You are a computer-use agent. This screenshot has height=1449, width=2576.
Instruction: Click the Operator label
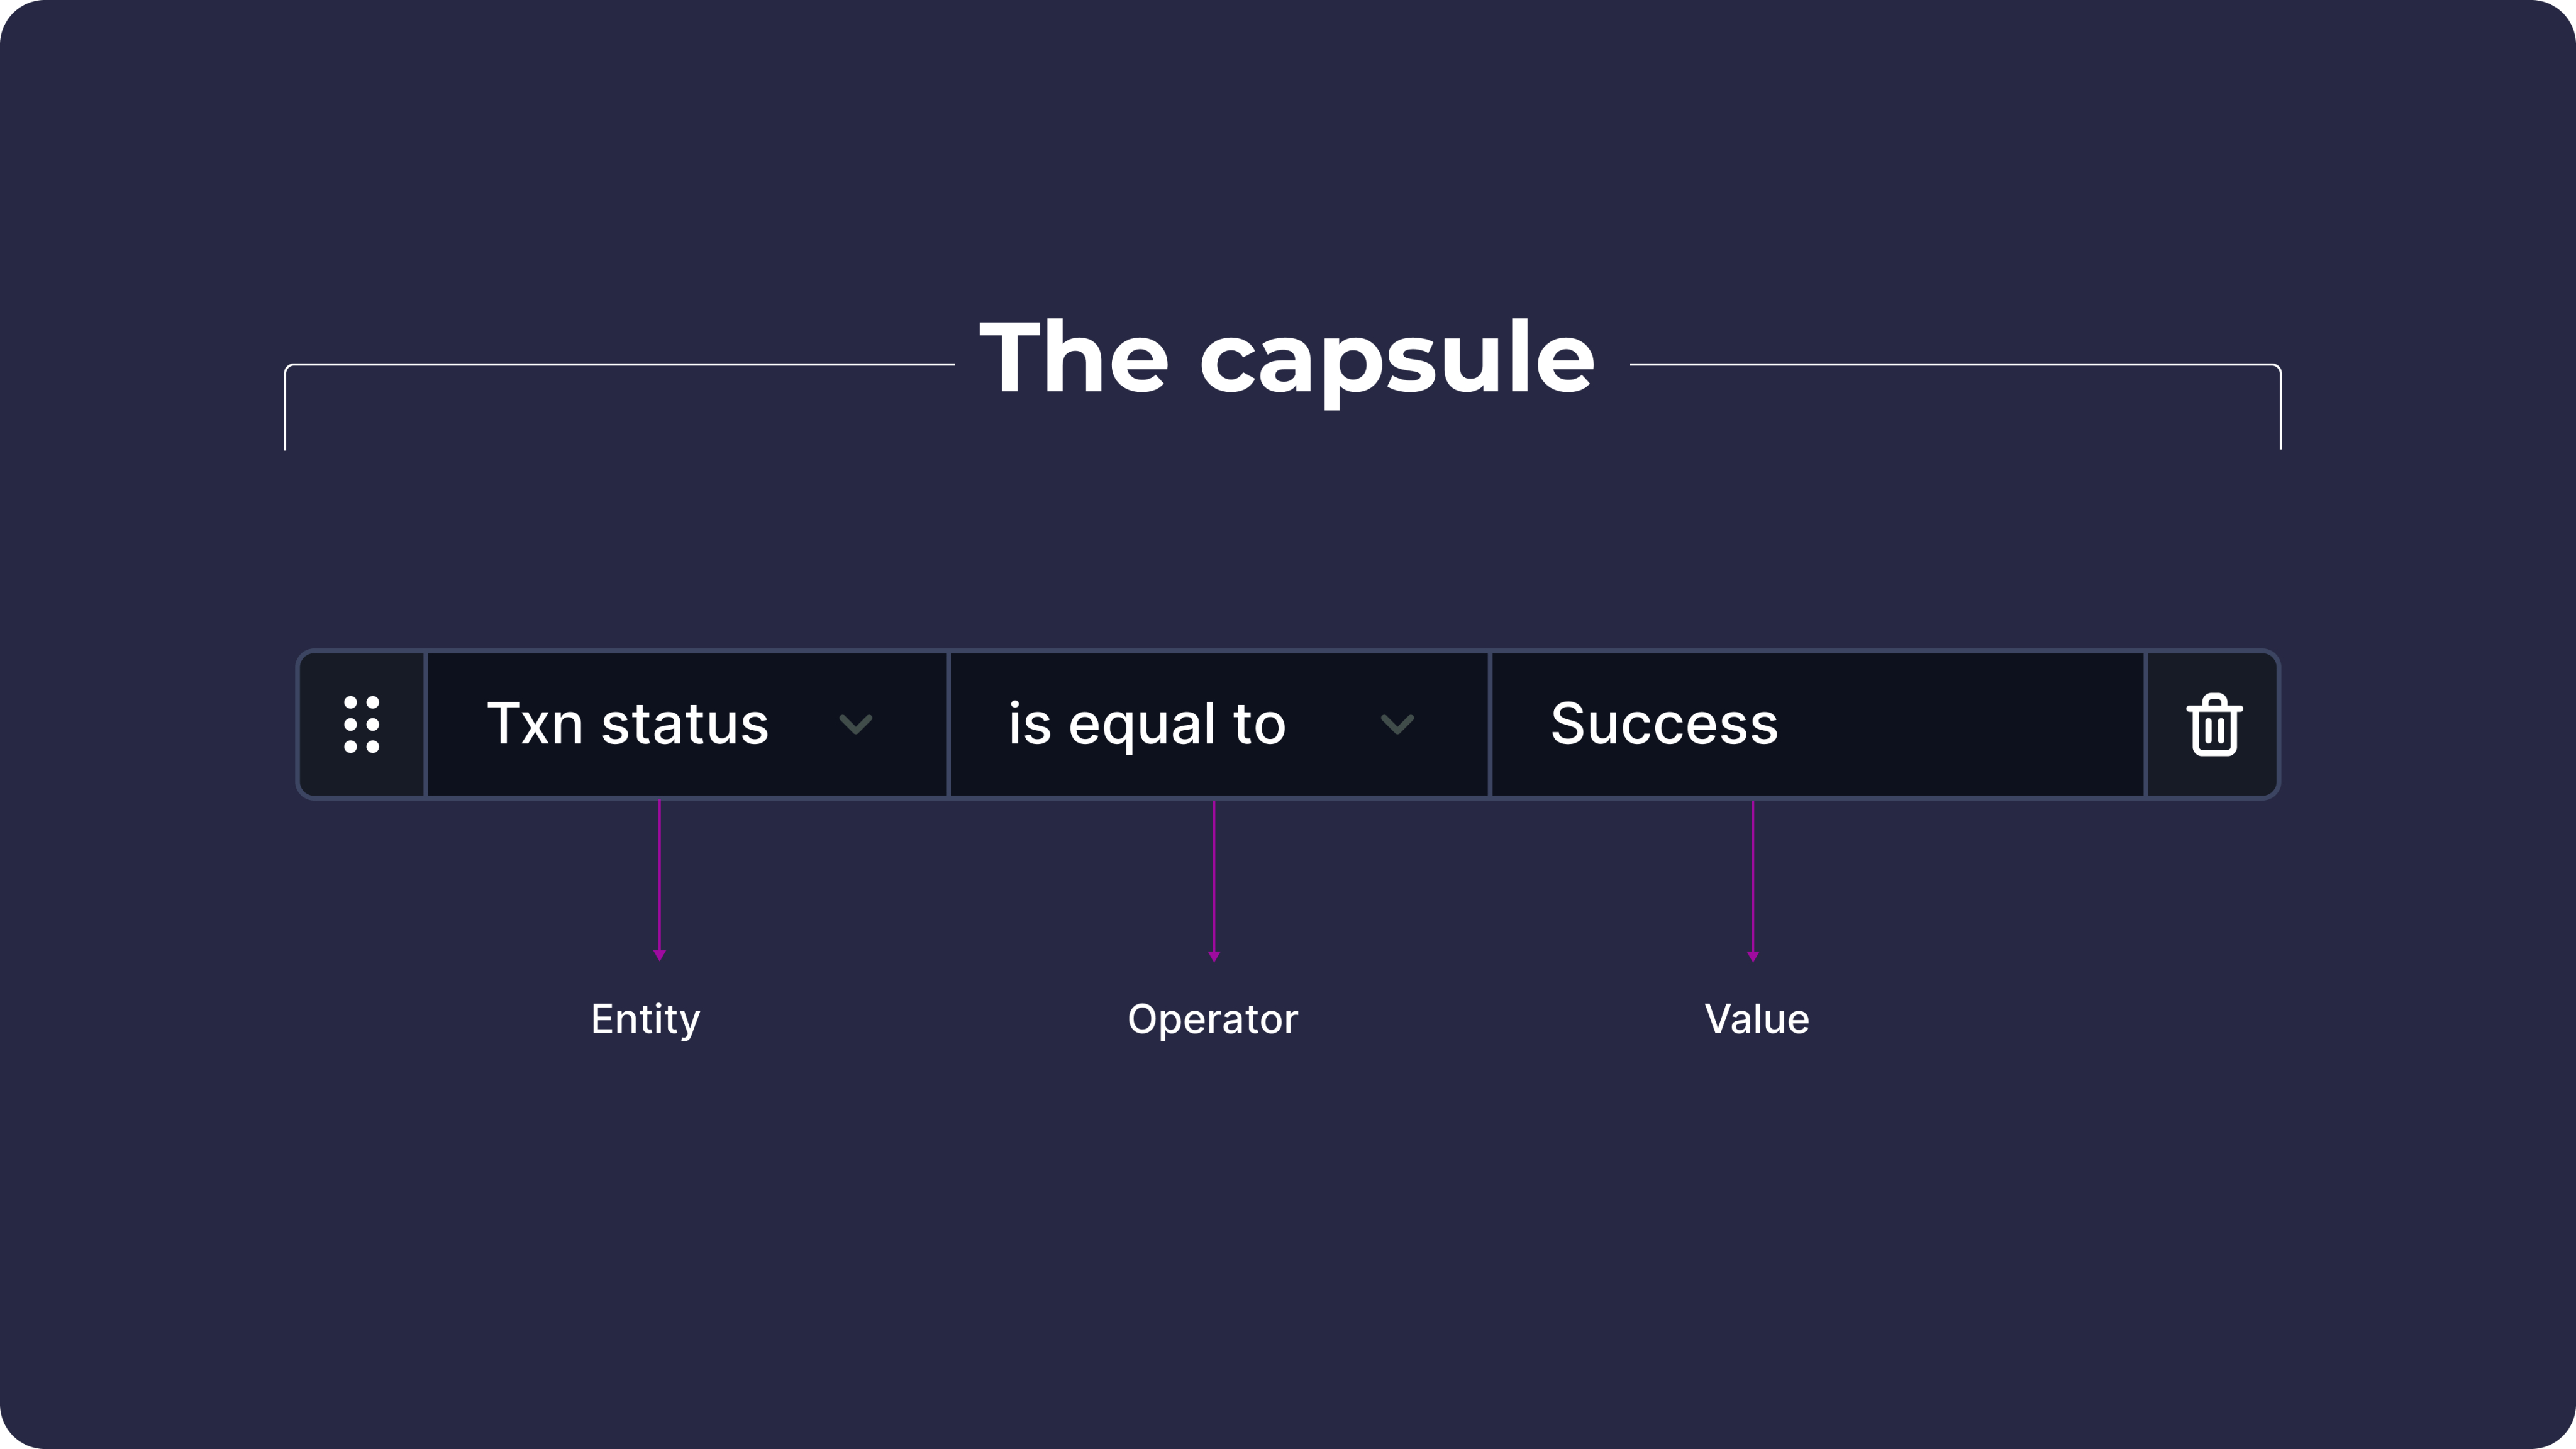(x=1212, y=1019)
